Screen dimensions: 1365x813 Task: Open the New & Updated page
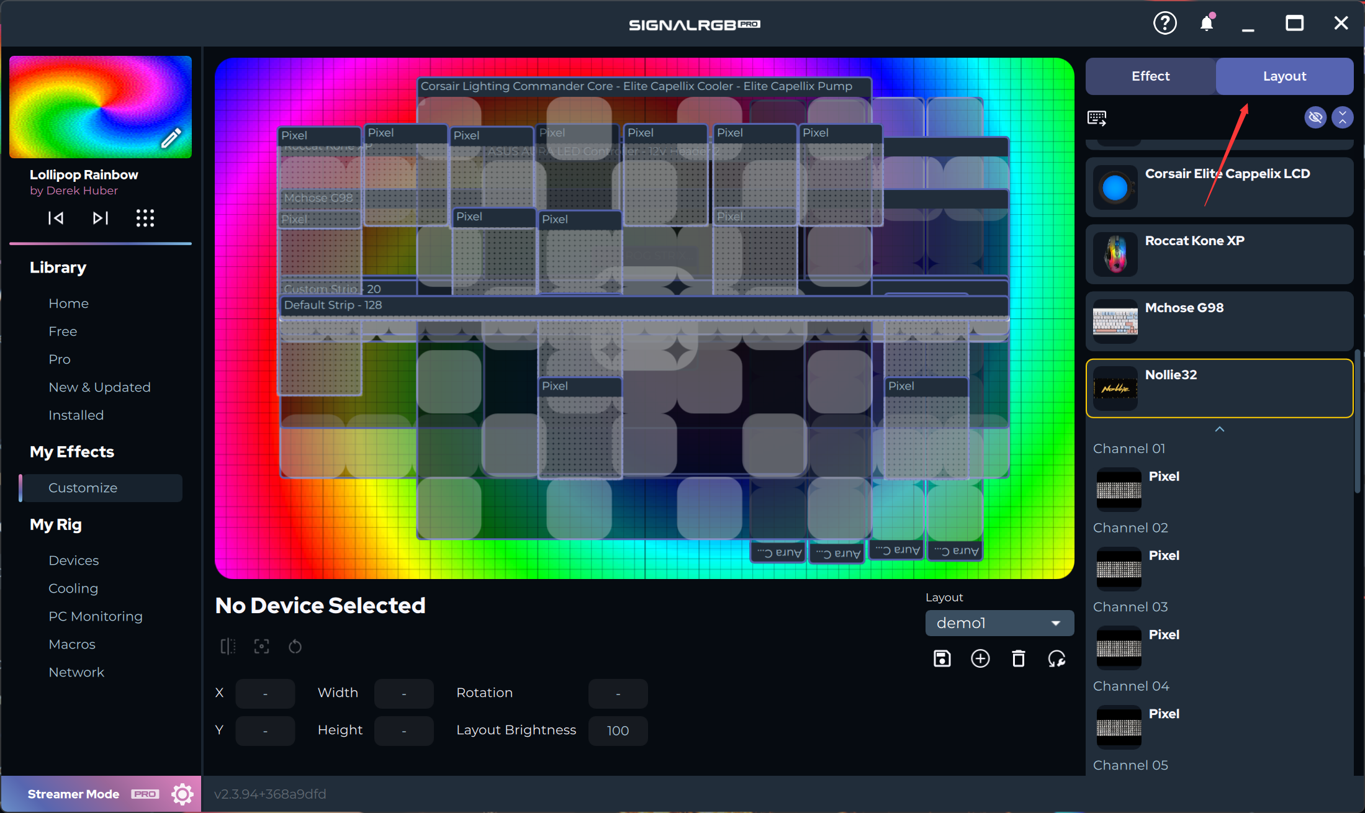[x=100, y=387]
